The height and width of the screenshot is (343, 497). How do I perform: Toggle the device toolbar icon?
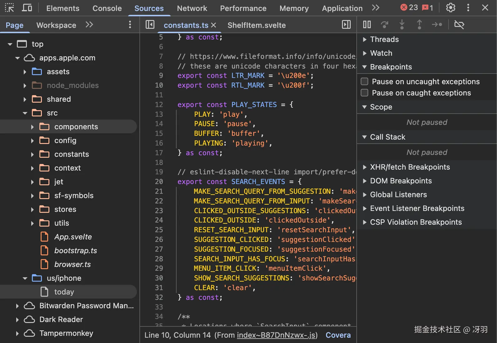click(27, 8)
